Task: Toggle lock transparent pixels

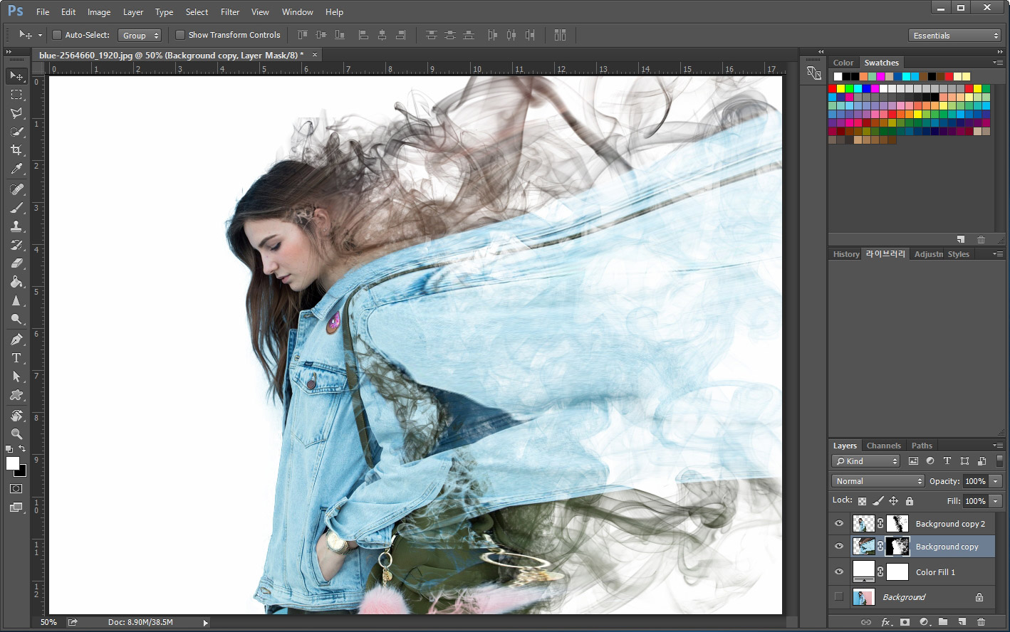Action: point(863,501)
